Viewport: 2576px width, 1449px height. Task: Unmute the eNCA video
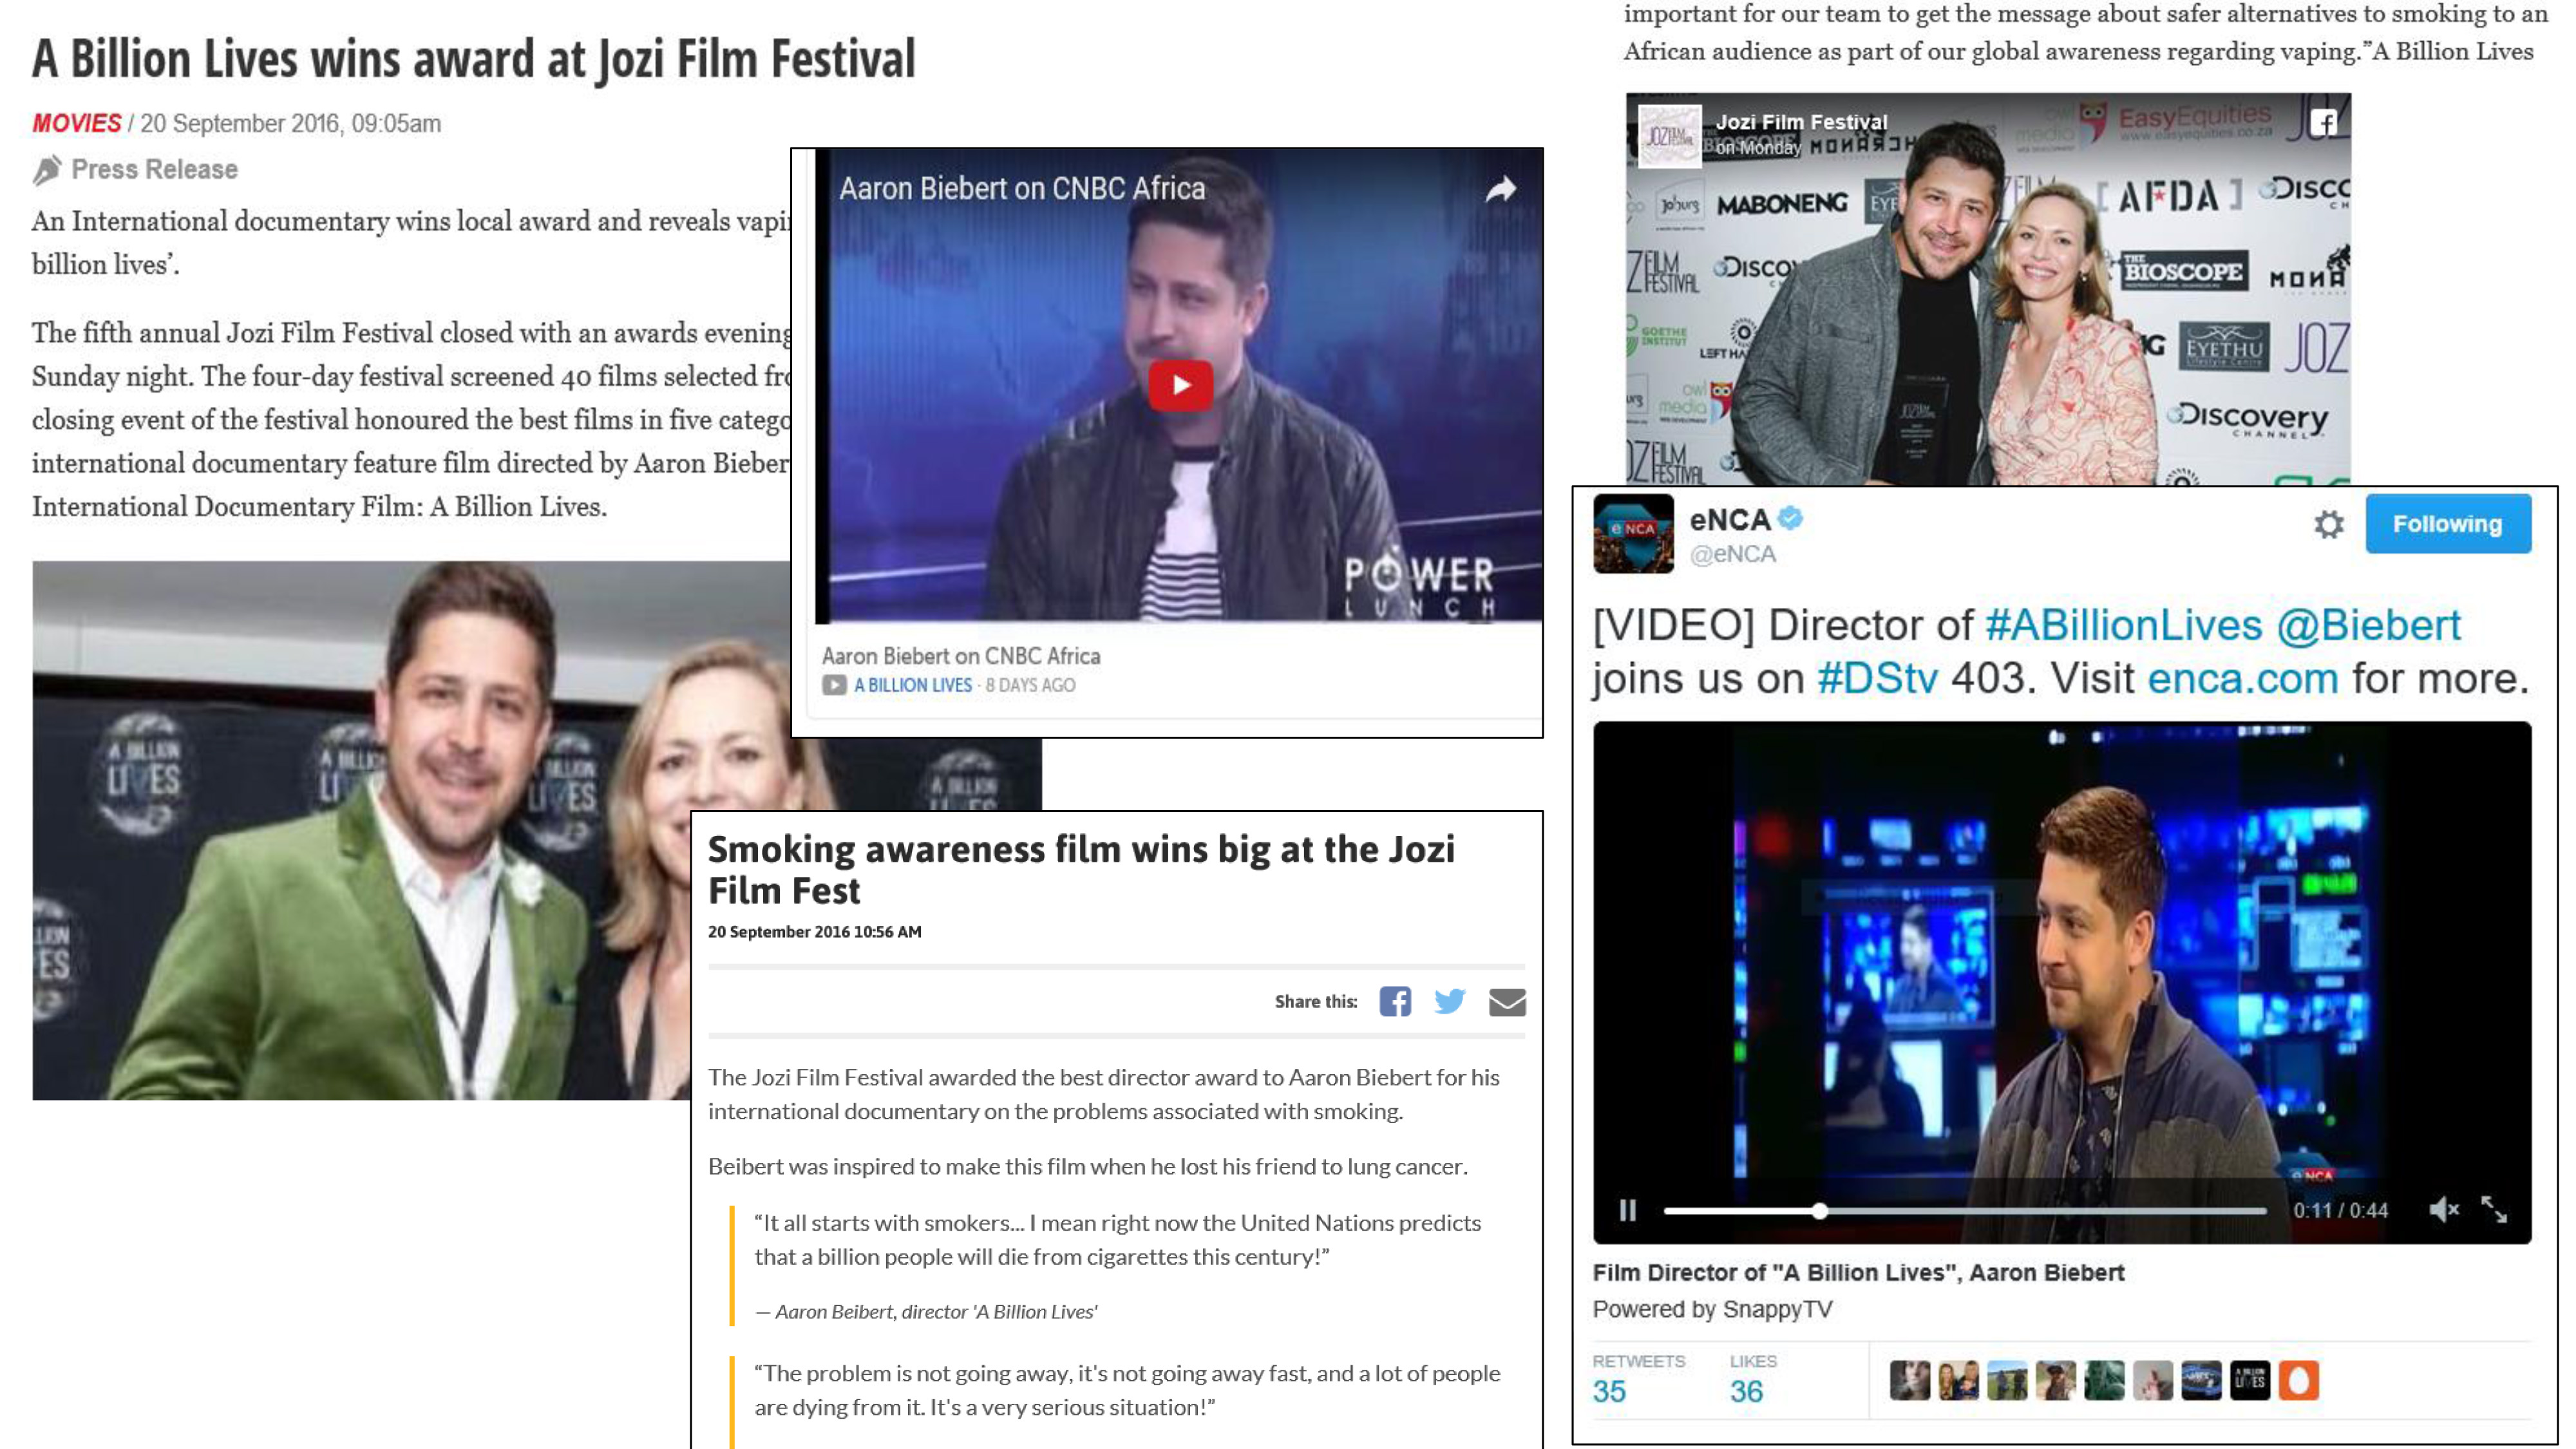click(x=2443, y=1210)
